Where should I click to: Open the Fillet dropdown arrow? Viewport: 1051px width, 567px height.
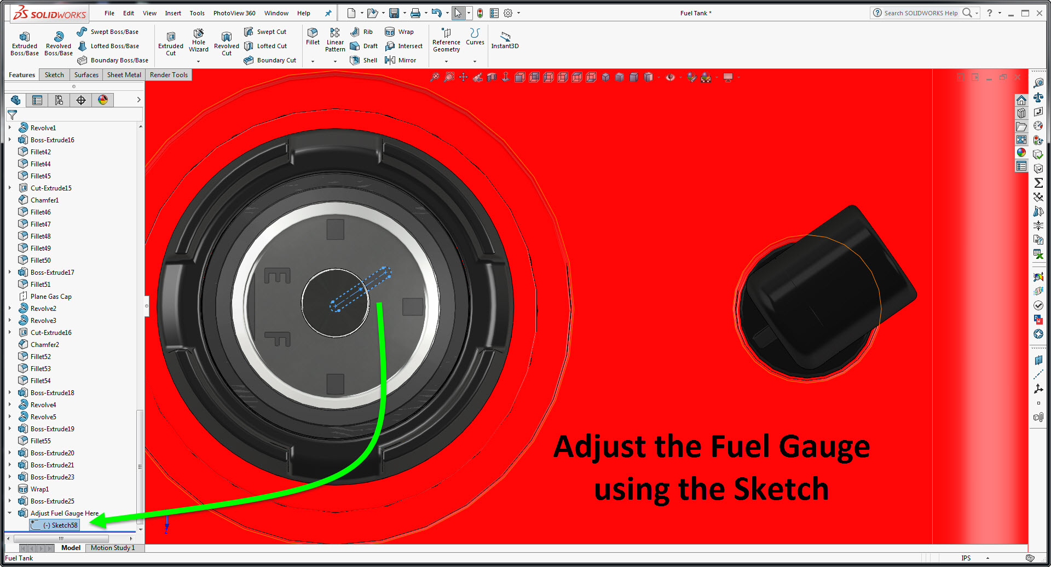pyautogui.click(x=313, y=61)
